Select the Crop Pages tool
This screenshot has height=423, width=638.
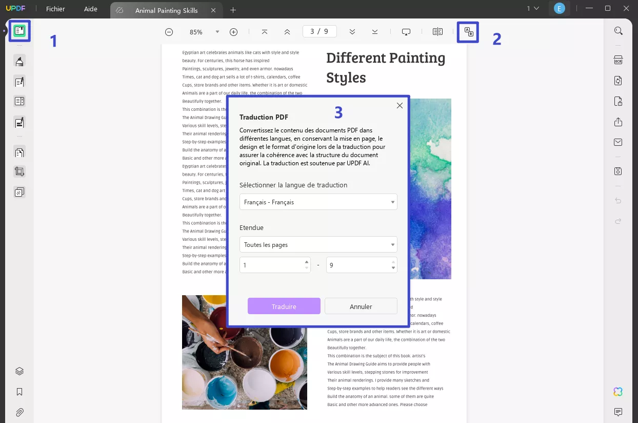point(19,171)
